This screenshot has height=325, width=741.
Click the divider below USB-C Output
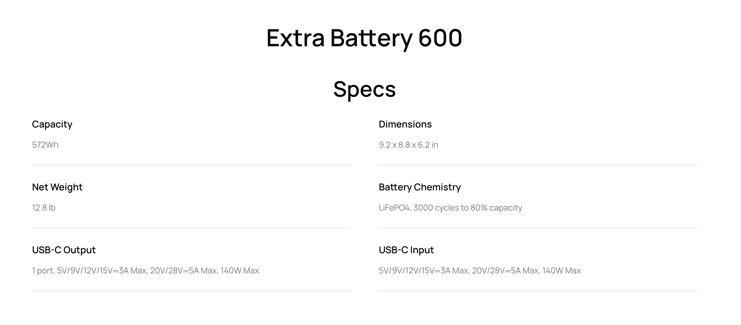tap(191, 291)
